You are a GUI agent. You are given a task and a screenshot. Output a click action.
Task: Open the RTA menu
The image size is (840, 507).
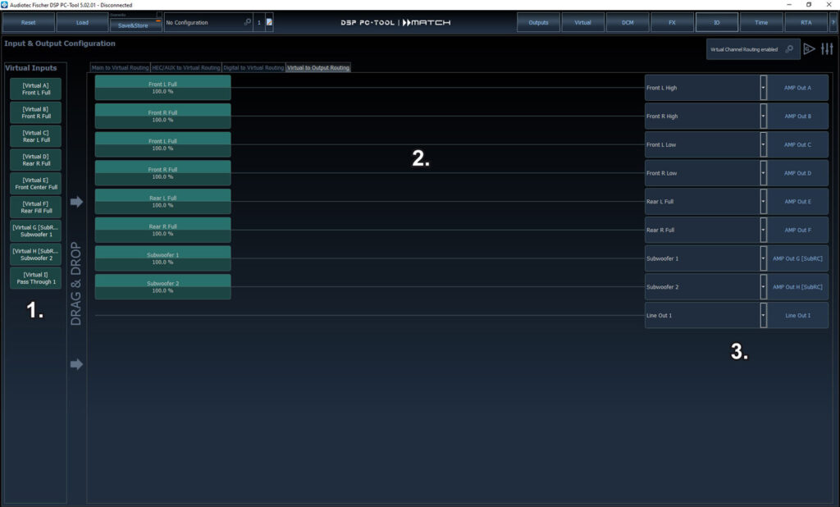point(806,22)
